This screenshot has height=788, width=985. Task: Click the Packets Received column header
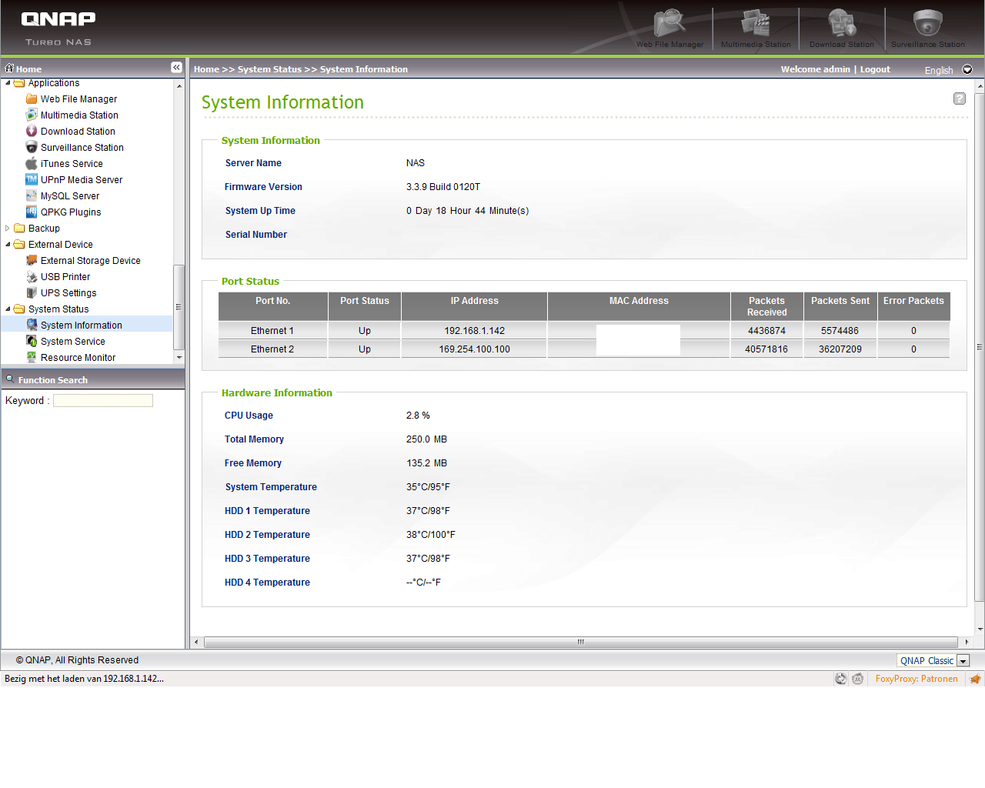tap(766, 306)
